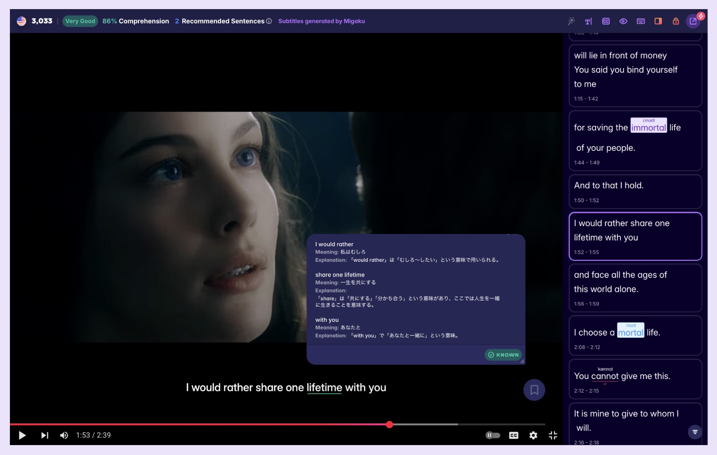Click the filter icon at sidebar bottom
The width and height of the screenshot is (717, 455).
click(x=695, y=432)
